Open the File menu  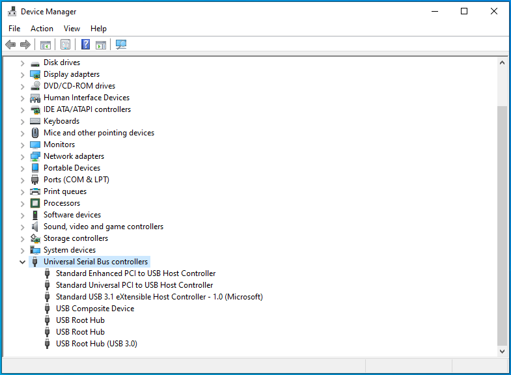(x=14, y=29)
